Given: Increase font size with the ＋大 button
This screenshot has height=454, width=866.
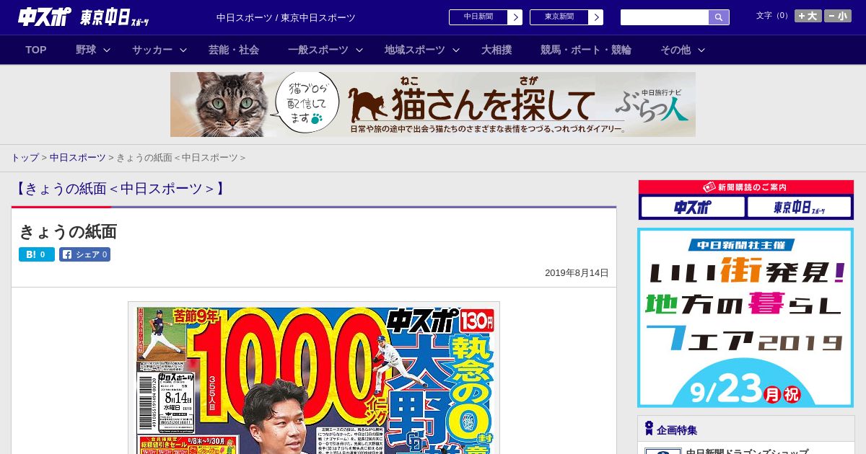Looking at the screenshot, I should [808, 16].
